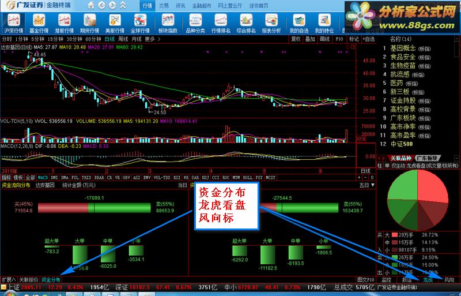Click the back arrow navigation icon
The width and height of the screenshot is (461, 296).
click(102, 5)
